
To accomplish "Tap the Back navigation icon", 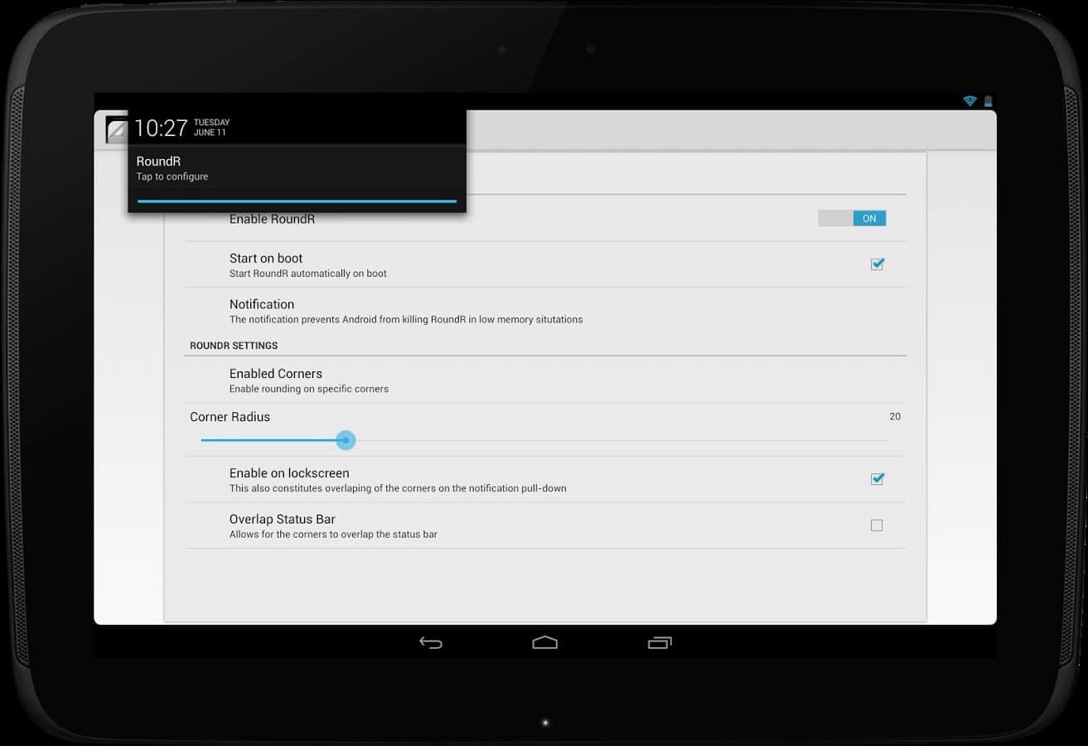I will [x=431, y=642].
